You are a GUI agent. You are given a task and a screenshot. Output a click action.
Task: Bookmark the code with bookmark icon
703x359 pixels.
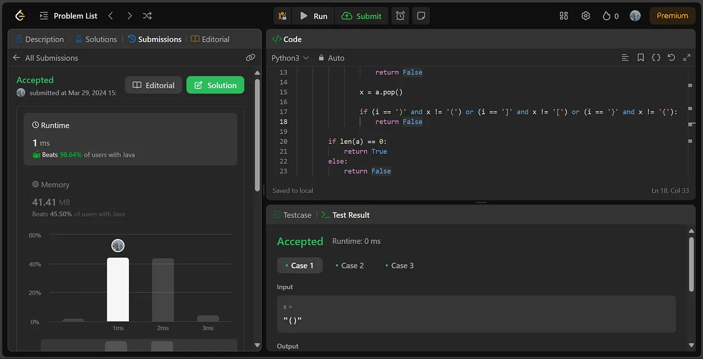click(x=640, y=57)
